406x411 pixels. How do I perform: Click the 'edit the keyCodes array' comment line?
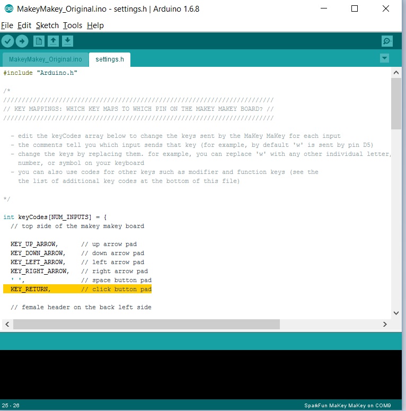point(175,136)
